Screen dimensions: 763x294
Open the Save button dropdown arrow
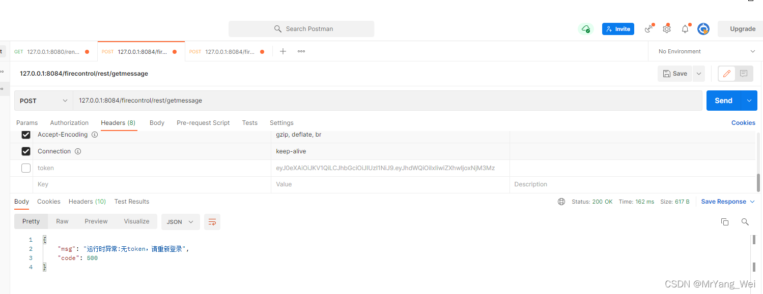coord(699,74)
